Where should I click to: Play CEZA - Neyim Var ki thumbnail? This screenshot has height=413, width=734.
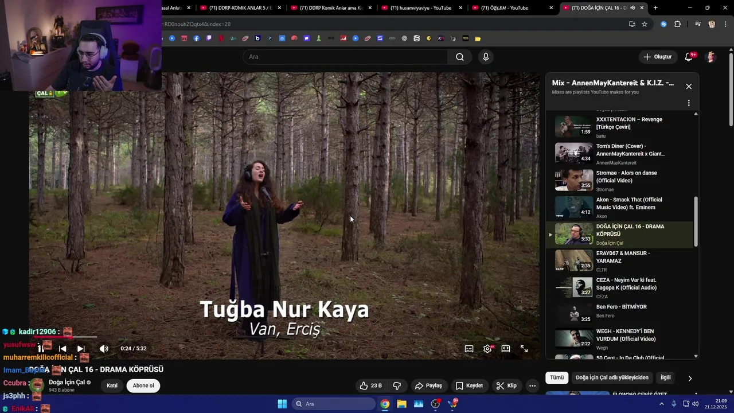(573, 287)
